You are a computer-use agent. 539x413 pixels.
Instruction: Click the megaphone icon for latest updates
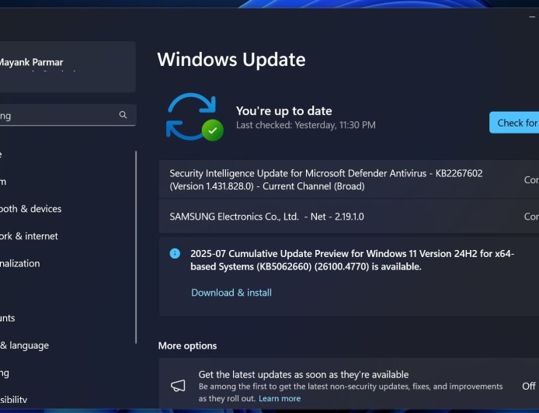[x=178, y=386]
